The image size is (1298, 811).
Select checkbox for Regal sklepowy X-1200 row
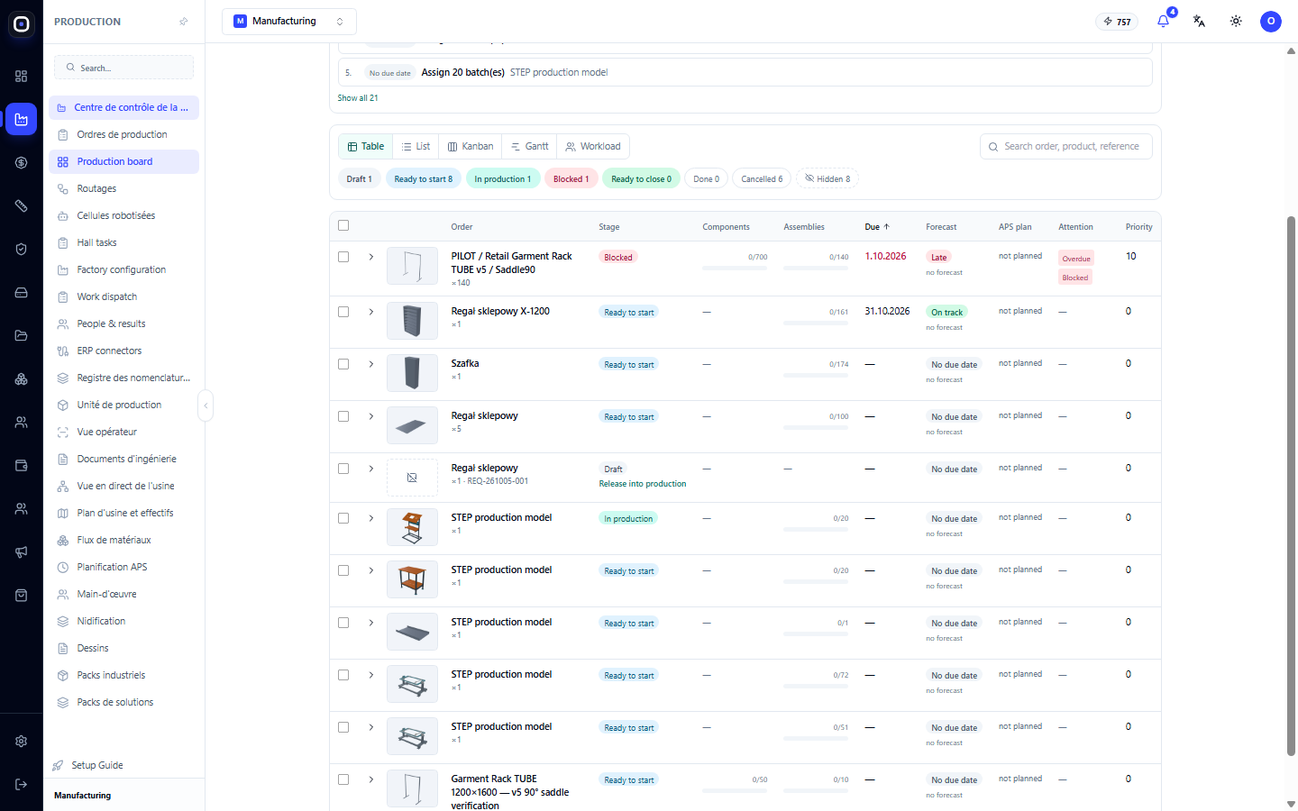click(343, 312)
